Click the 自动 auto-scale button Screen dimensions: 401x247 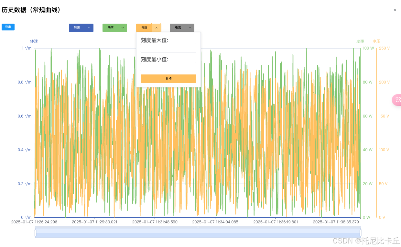pyautogui.click(x=168, y=78)
